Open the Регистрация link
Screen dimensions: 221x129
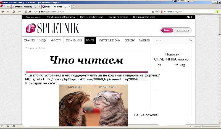pos(182,30)
